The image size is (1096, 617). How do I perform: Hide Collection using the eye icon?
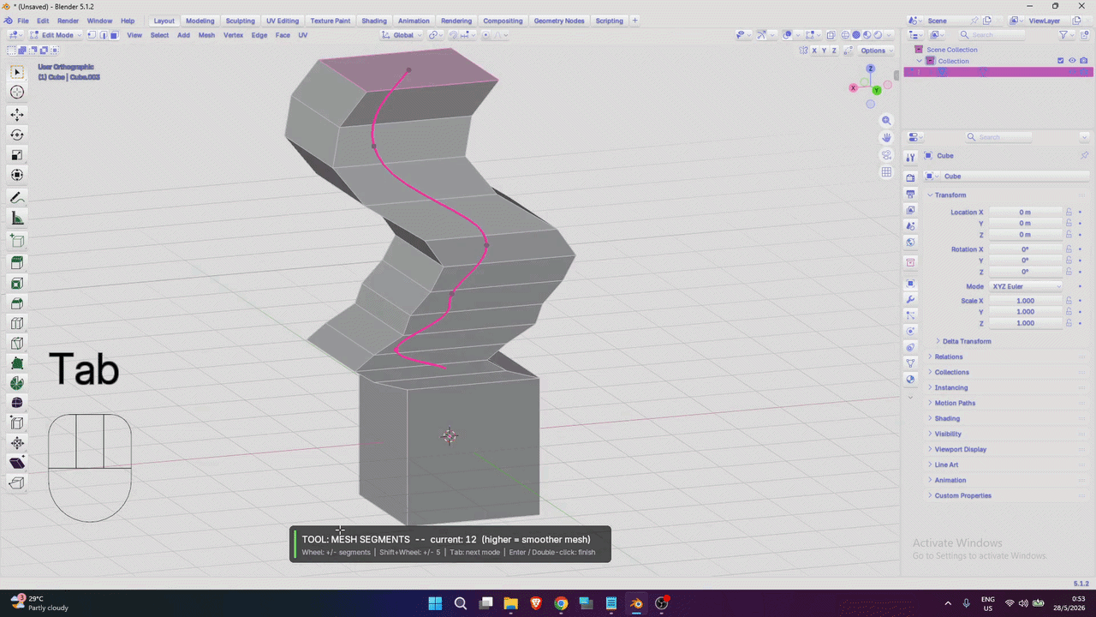(x=1072, y=61)
